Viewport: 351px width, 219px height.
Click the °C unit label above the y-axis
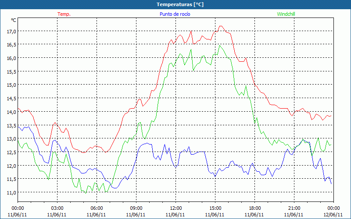13,20
